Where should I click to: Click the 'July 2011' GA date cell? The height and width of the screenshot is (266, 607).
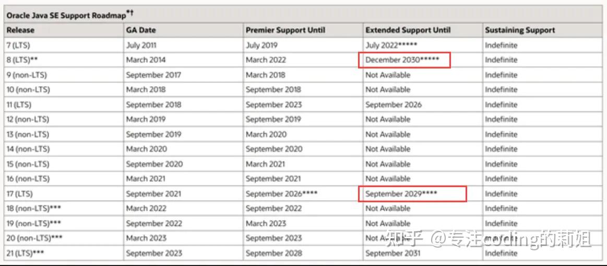click(x=141, y=45)
